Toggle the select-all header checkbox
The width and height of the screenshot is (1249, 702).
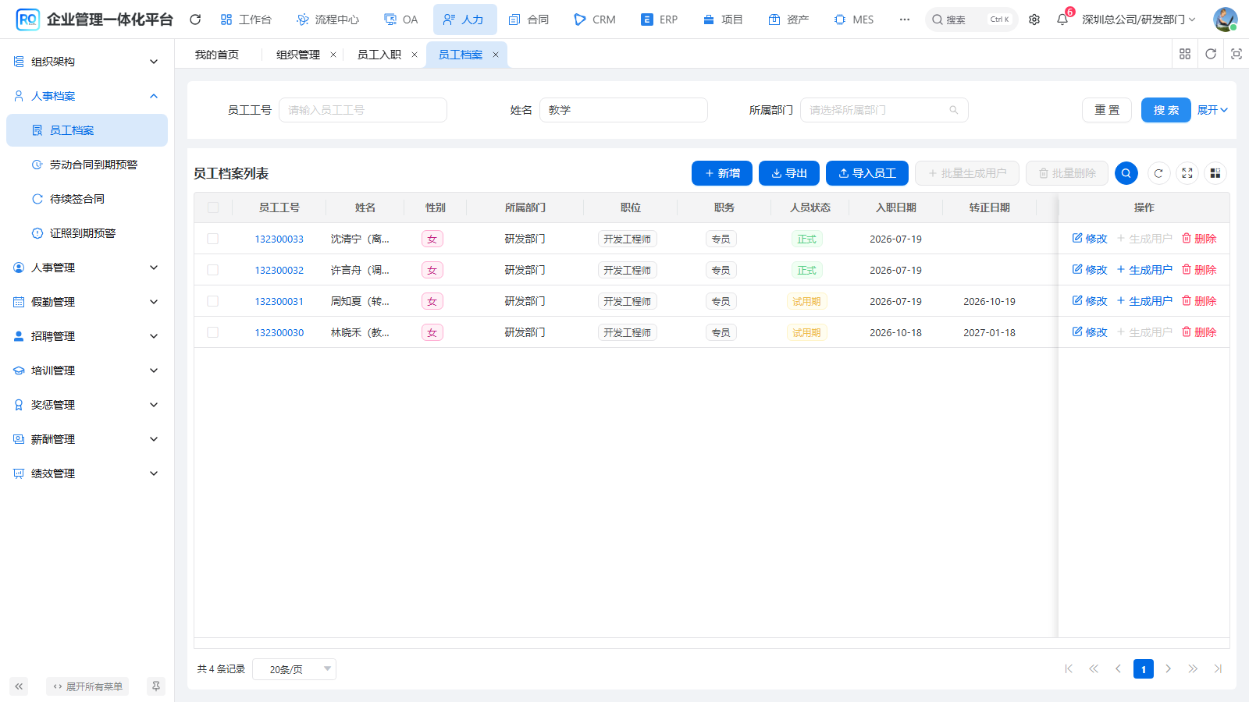pyautogui.click(x=213, y=207)
